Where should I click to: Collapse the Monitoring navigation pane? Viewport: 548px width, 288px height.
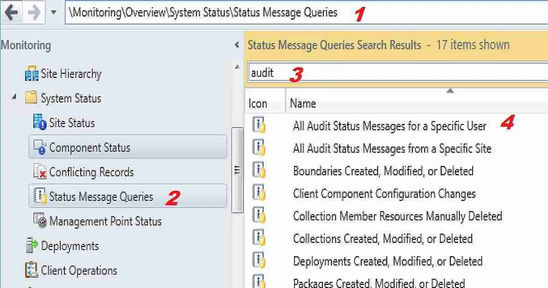point(237,45)
